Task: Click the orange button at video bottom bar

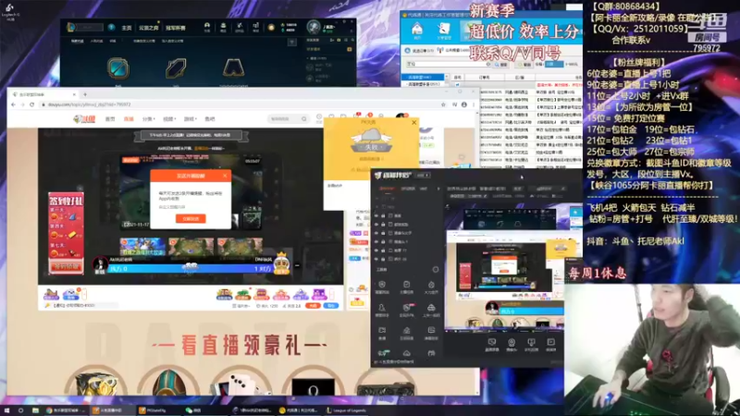Action: (x=313, y=306)
